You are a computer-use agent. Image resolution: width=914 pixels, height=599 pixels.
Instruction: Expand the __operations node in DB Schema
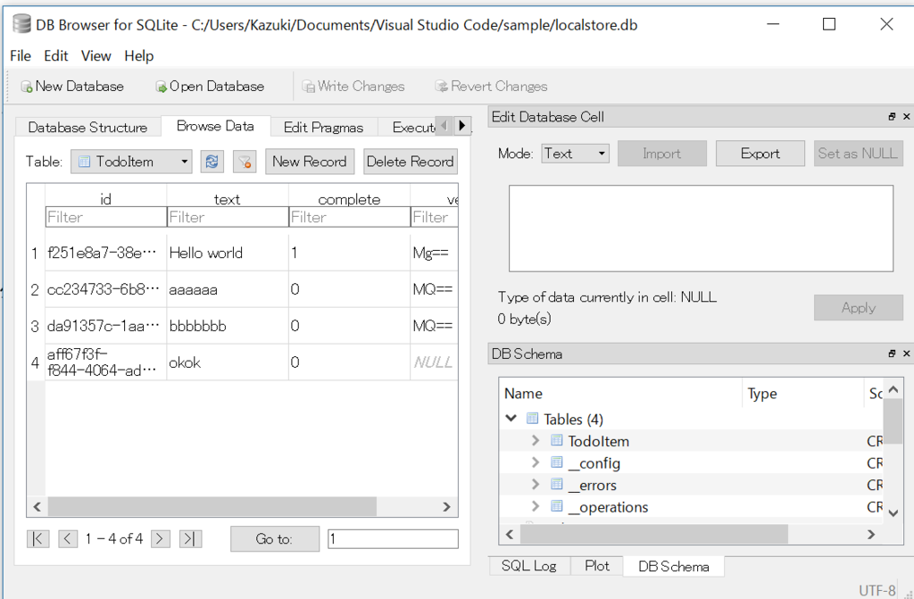pos(536,506)
